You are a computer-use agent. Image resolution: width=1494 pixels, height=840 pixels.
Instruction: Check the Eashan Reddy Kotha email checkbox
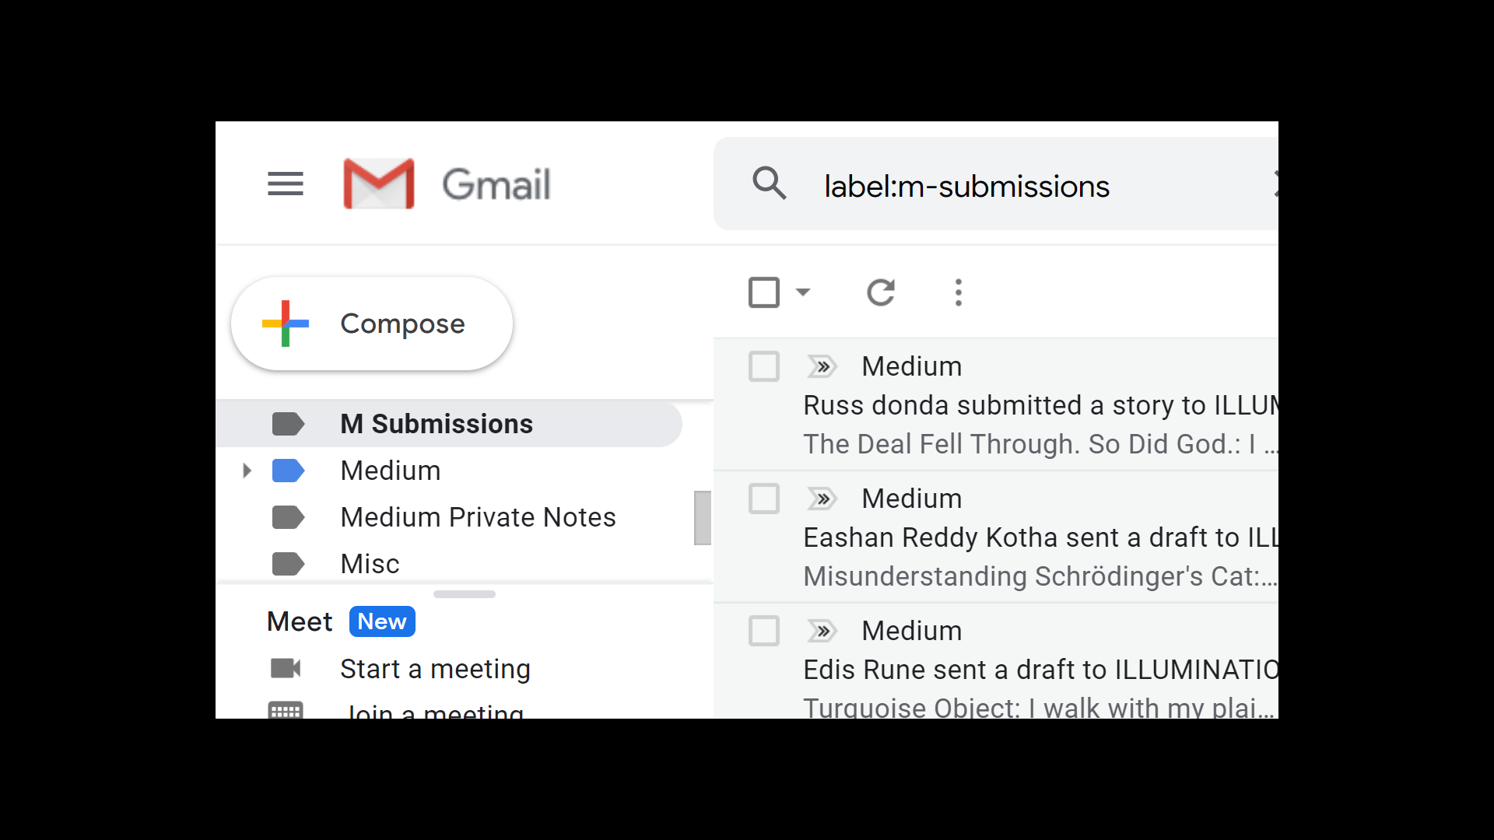764,499
